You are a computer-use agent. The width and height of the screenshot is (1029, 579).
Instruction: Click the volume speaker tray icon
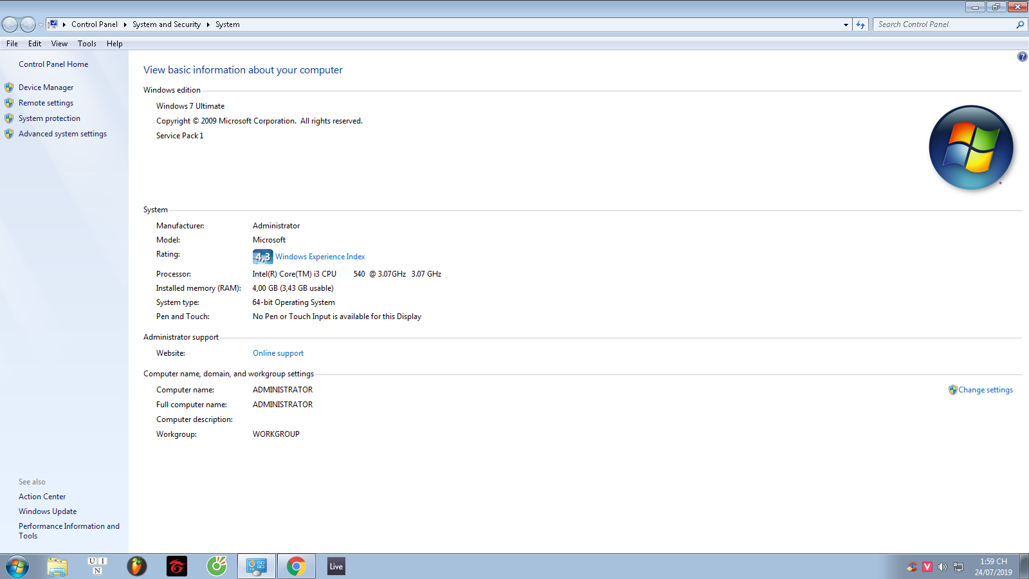[942, 567]
